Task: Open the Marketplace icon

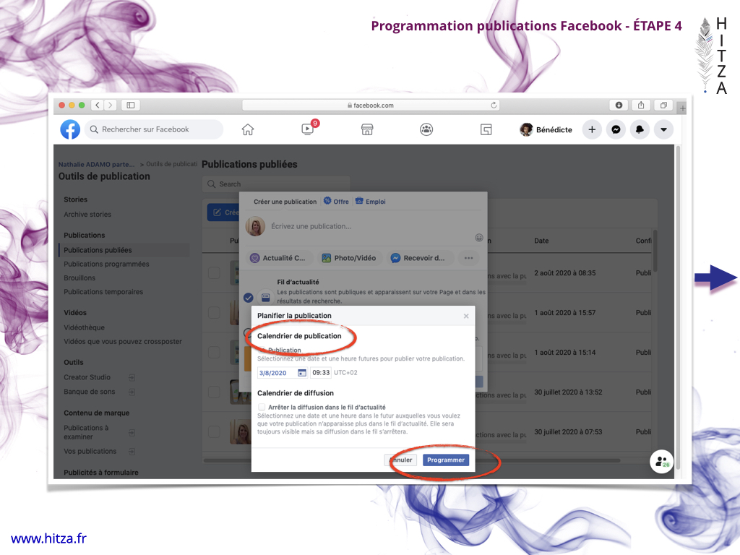Action: [367, 129]
